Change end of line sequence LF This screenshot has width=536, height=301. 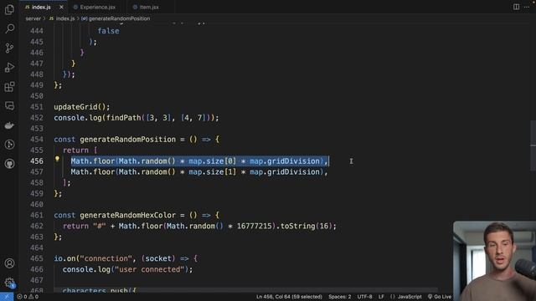pos(381,297)
